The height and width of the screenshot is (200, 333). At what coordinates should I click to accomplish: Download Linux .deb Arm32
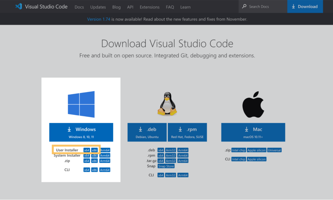(170, 150)
